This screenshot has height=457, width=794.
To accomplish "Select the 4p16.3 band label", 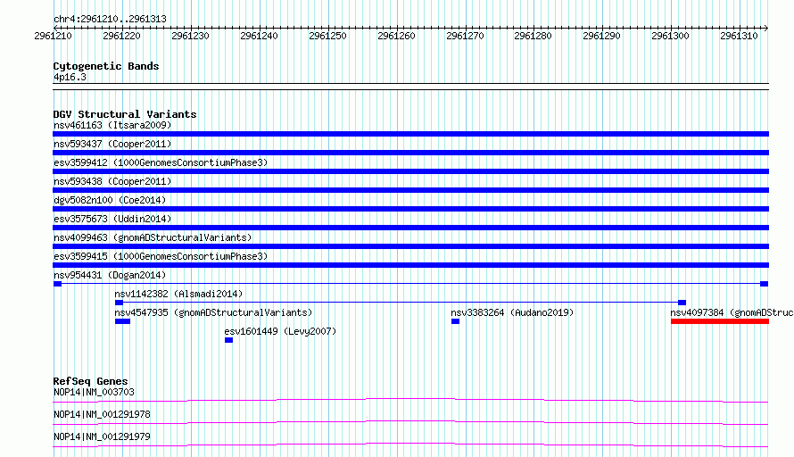I will click(x=70, y=77).
